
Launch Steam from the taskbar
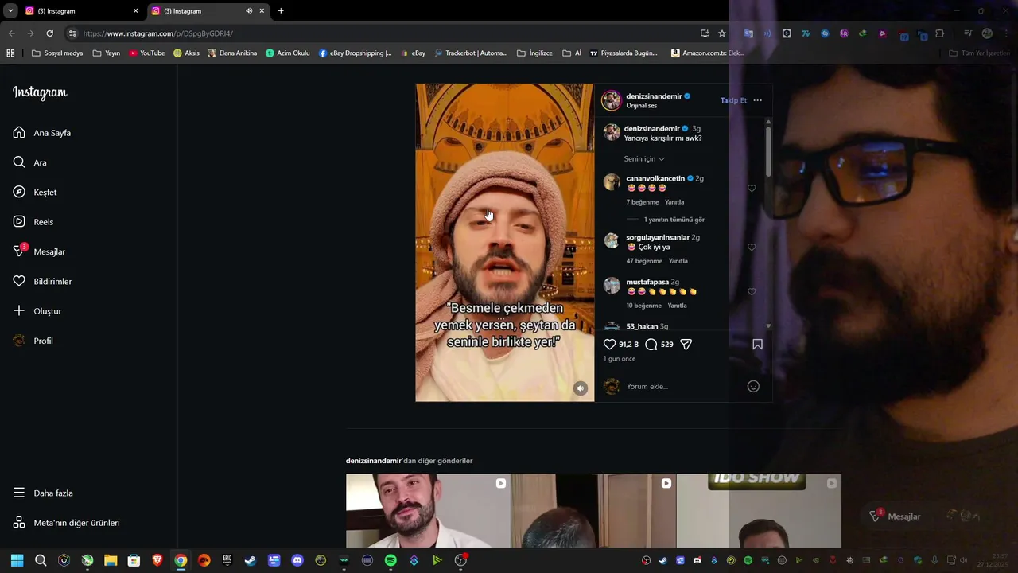pyautogui.click(x=251, y=560)
